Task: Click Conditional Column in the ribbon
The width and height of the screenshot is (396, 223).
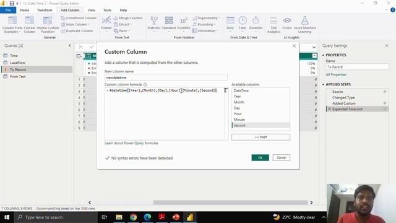Action: (x=79, y=18)
